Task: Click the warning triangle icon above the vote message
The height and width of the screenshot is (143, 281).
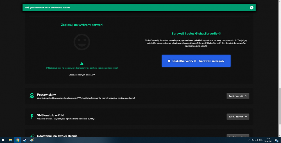Action: (x=82, y=63)
